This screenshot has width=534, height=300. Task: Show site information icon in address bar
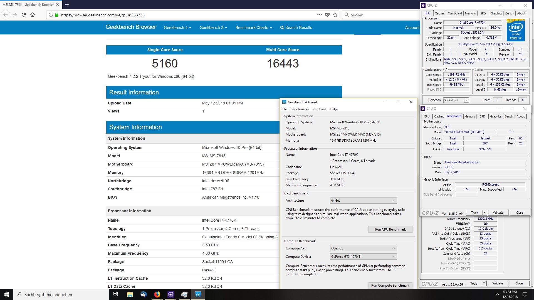[51, 15]
